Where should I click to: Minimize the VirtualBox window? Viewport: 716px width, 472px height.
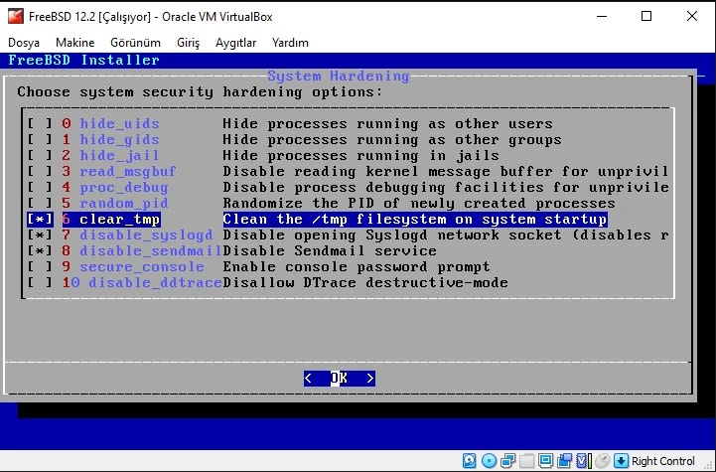(x=602, y=17)
